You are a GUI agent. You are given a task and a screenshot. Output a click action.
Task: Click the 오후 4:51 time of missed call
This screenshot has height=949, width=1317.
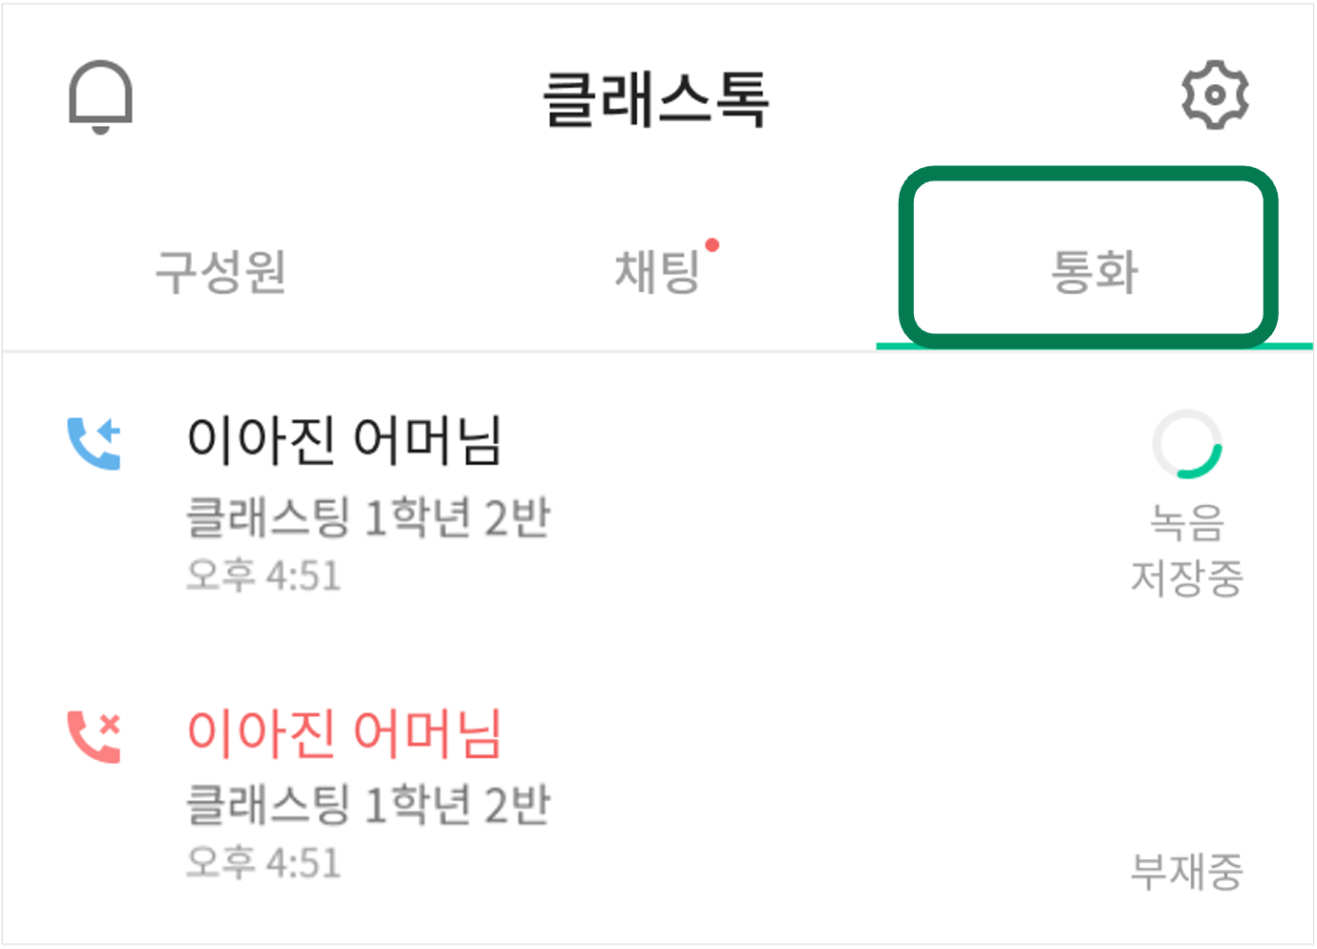tap(264, 862)
